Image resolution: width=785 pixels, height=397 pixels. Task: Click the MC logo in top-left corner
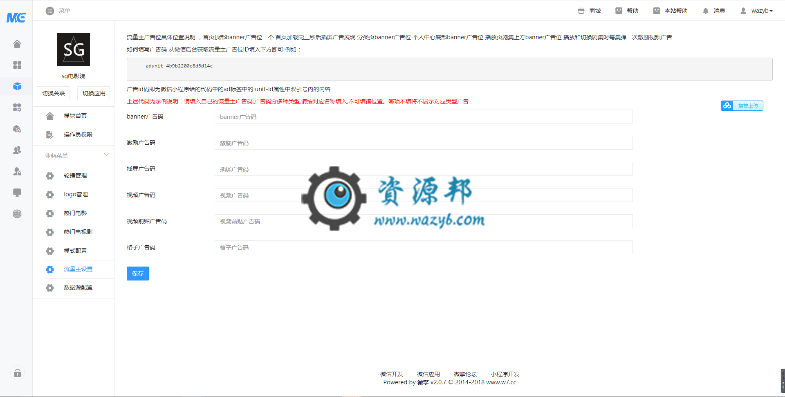tap(16, 17)
